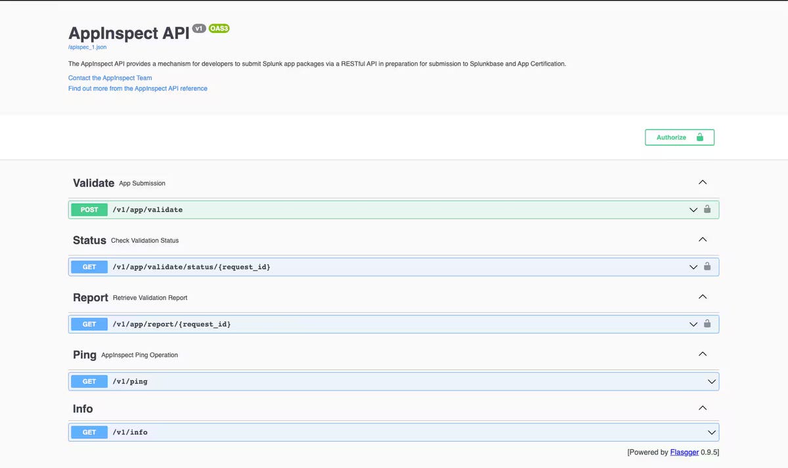Click the GET badge for /v1/info
The width and height of the screenshot is (788, 468).
point(89,433)
